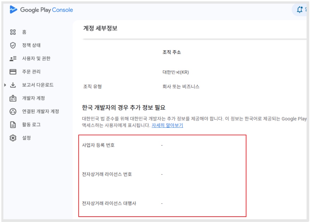Click the dash value beside 전자상거래 라이선스 대행사

tap(162, 203)
